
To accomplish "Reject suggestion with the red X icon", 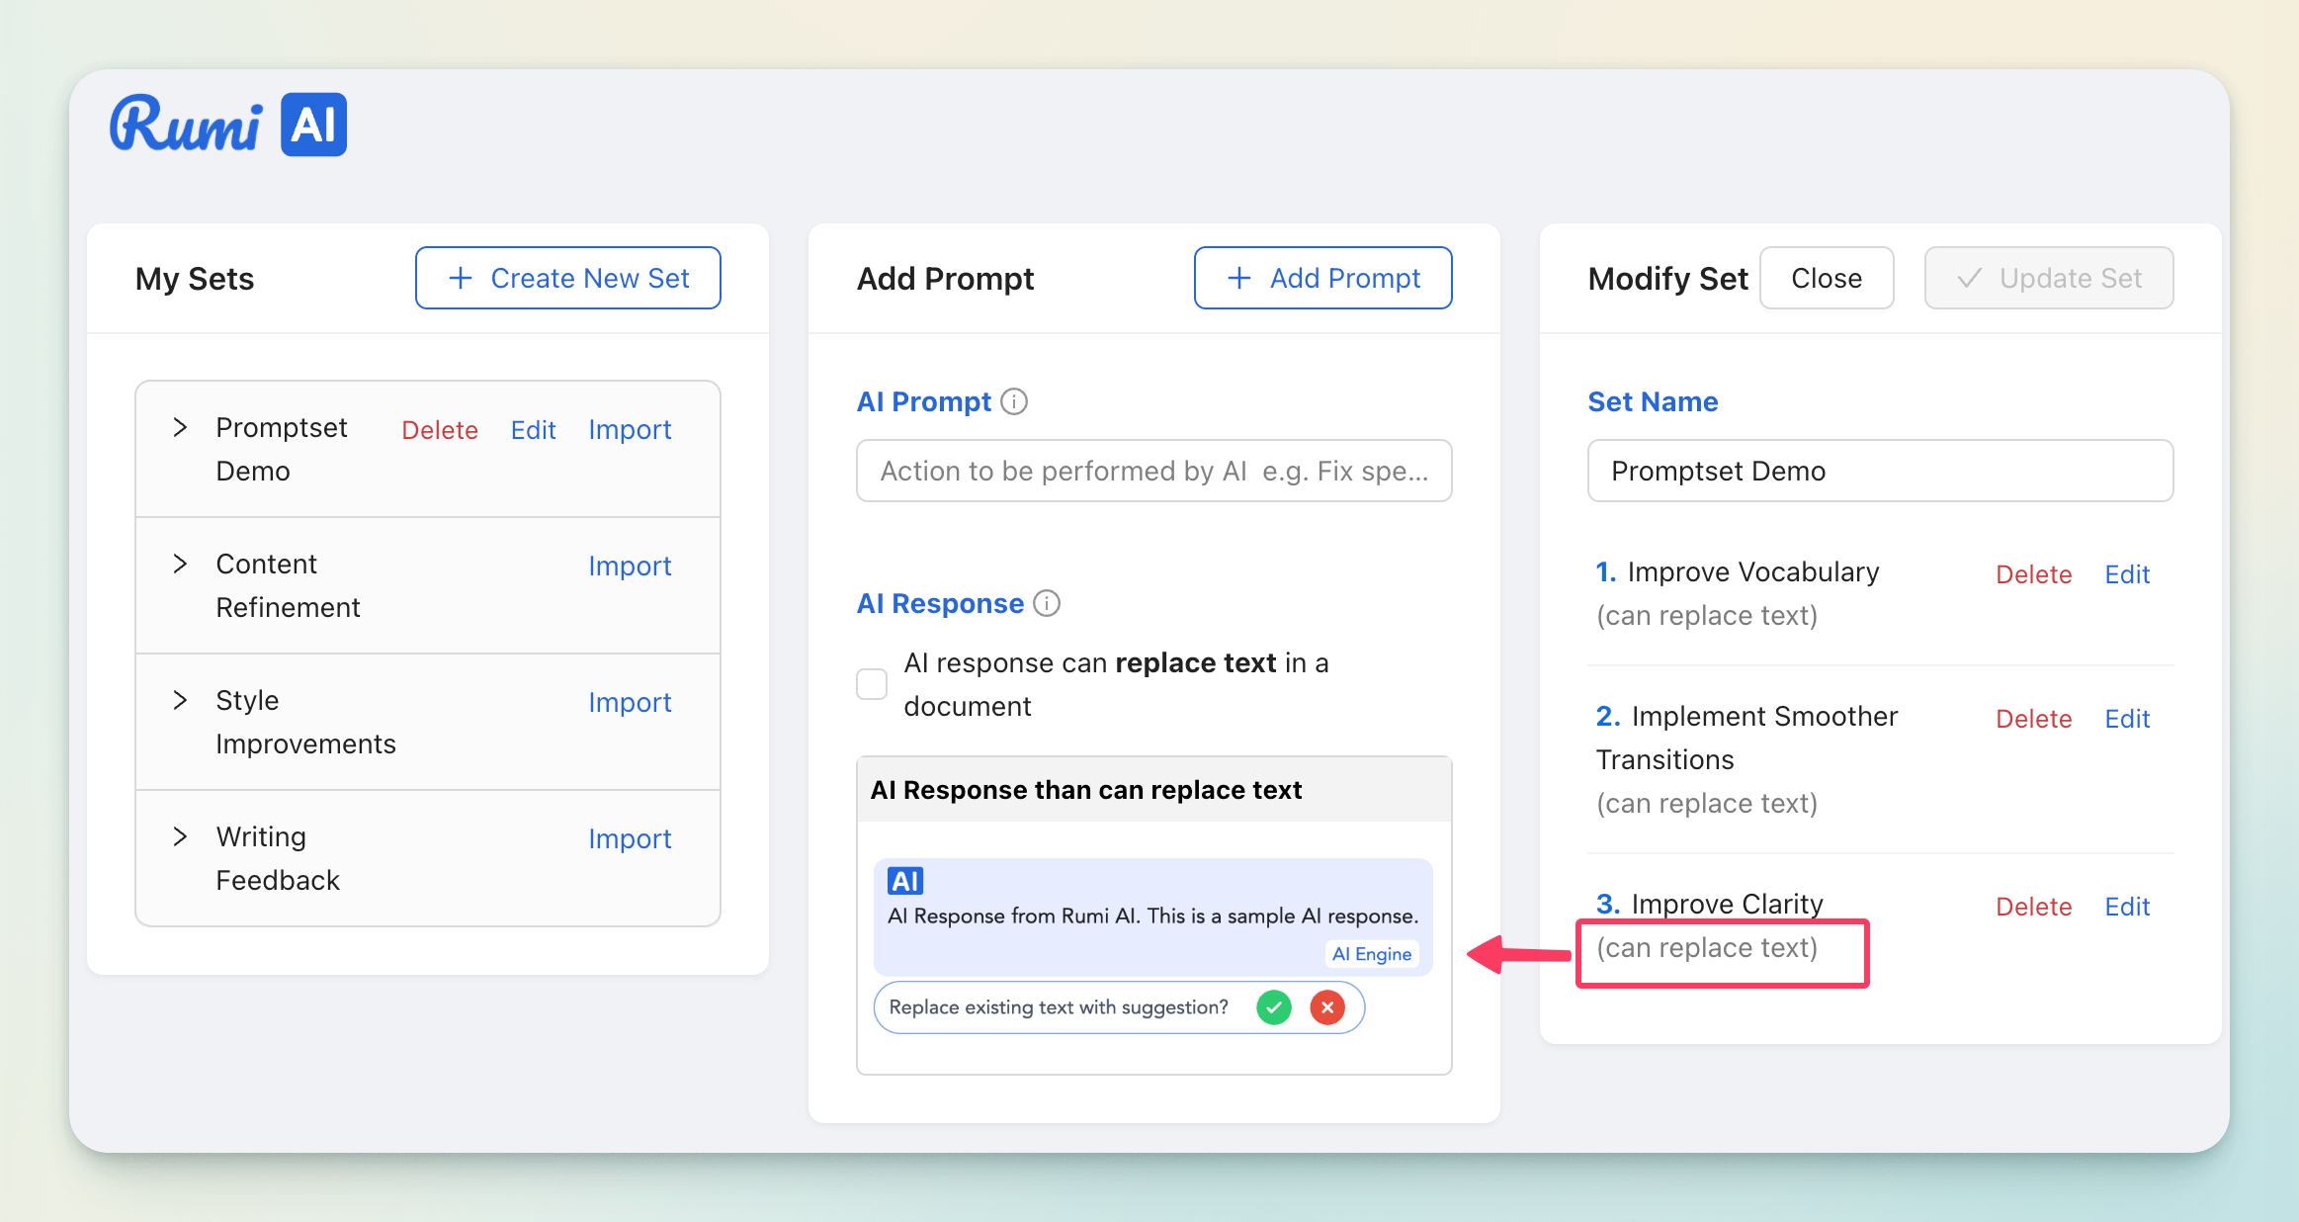I will click(x=1327, y=1007).
